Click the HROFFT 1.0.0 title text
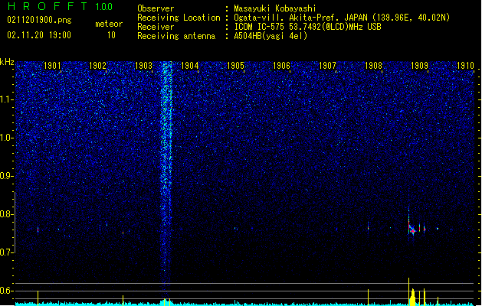482x306 pixels. pyautogui.click(x=60, y=6)
